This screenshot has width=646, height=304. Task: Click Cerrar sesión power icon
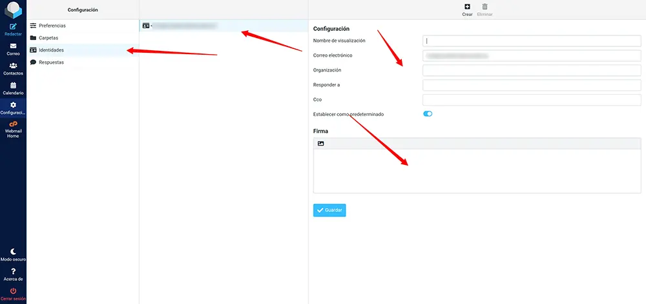13,292
